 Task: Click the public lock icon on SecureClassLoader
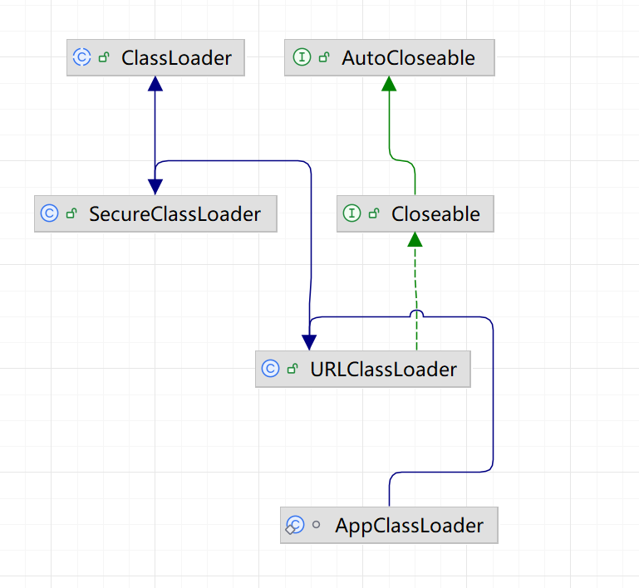click(71, 213)
